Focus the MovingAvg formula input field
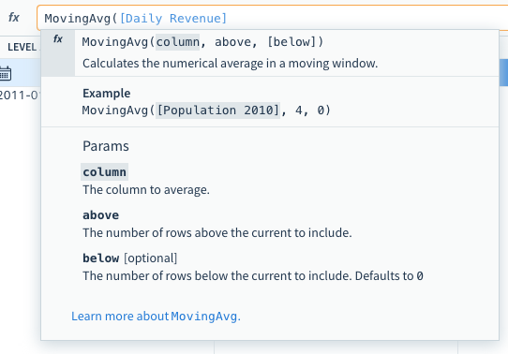The image size is (508, 354). [x=272, y=18]
